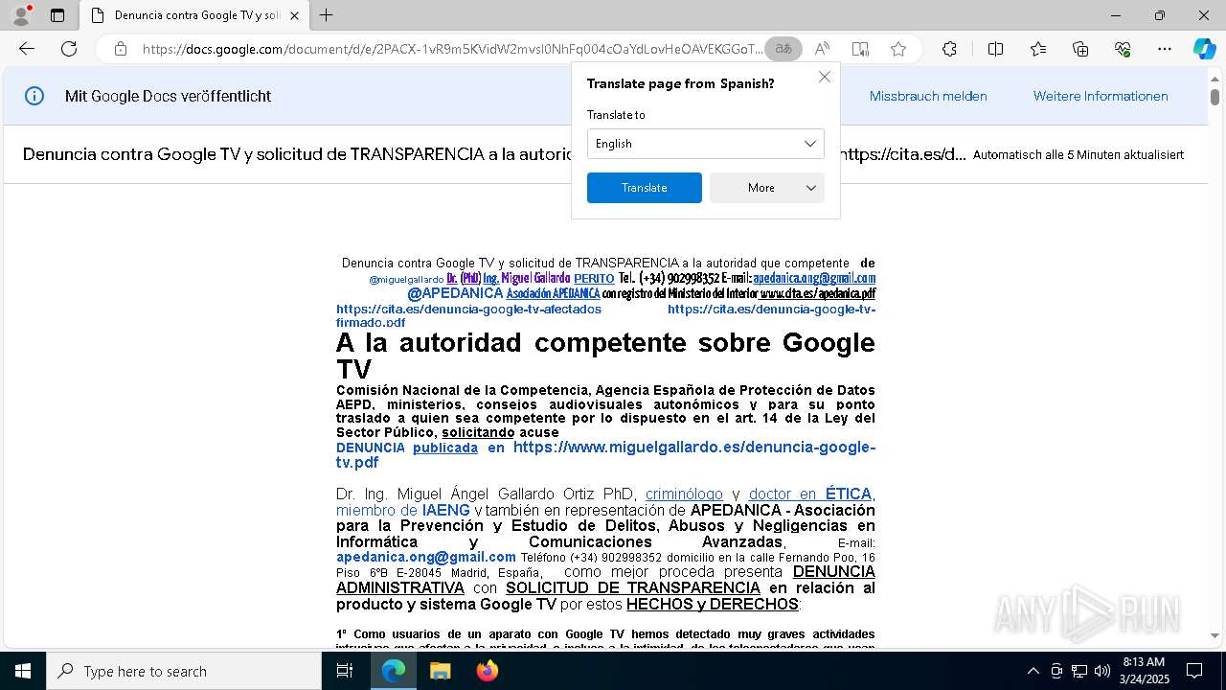Open a new browser tab

coord(327,15)
